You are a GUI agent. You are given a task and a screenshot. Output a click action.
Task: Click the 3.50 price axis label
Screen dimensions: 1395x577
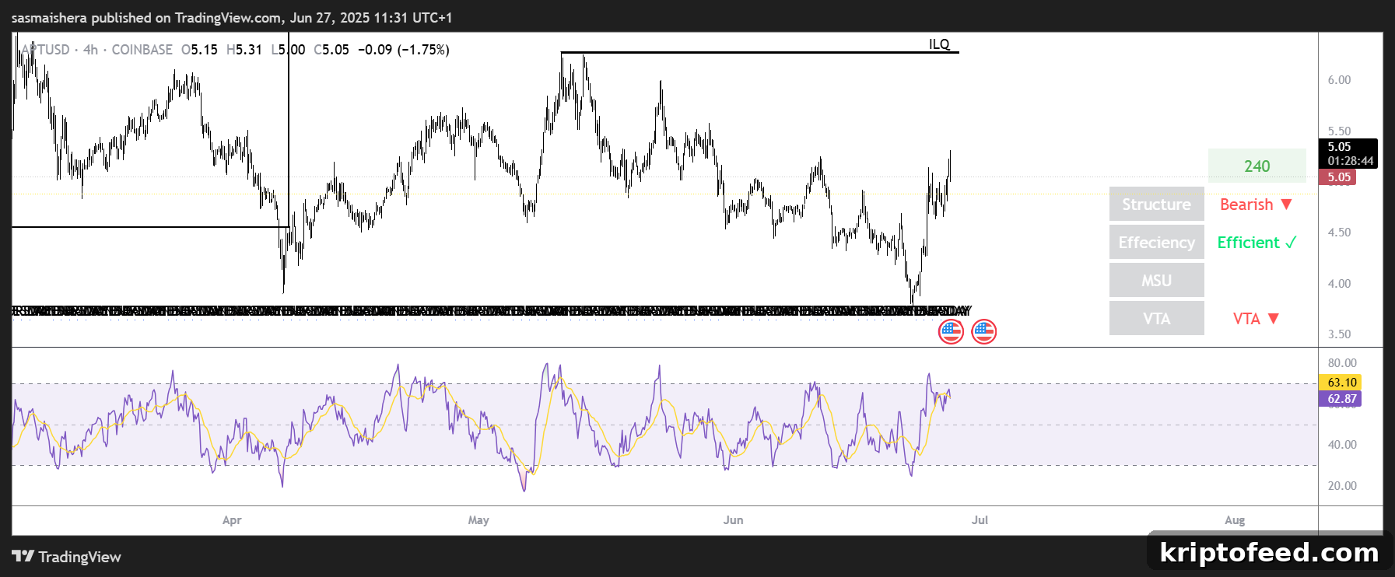click(x=1339, y=334)
